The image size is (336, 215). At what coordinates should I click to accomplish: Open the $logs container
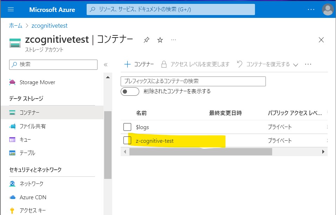(x=142, y=127)
